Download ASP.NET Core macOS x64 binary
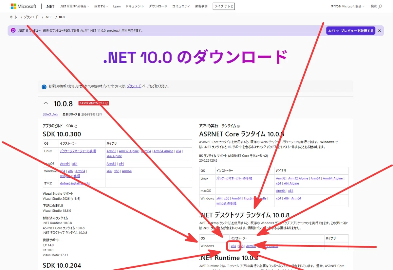393x270 pixels. [290, 191]
